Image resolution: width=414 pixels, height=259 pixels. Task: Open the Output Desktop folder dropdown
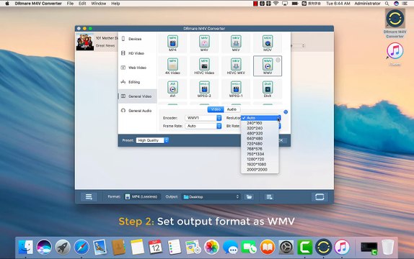(211, 197)
